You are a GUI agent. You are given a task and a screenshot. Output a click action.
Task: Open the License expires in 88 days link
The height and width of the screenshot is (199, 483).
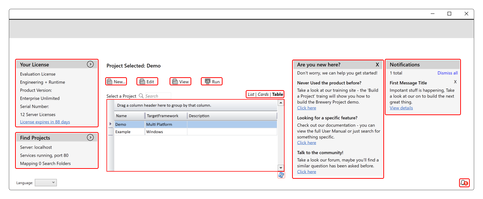pos(45,122)
